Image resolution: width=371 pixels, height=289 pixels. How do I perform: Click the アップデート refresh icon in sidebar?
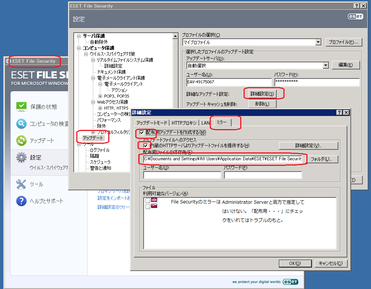(21, 140)
